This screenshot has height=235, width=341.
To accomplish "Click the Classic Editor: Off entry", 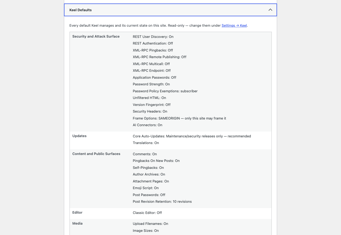I will coord(147,213).
